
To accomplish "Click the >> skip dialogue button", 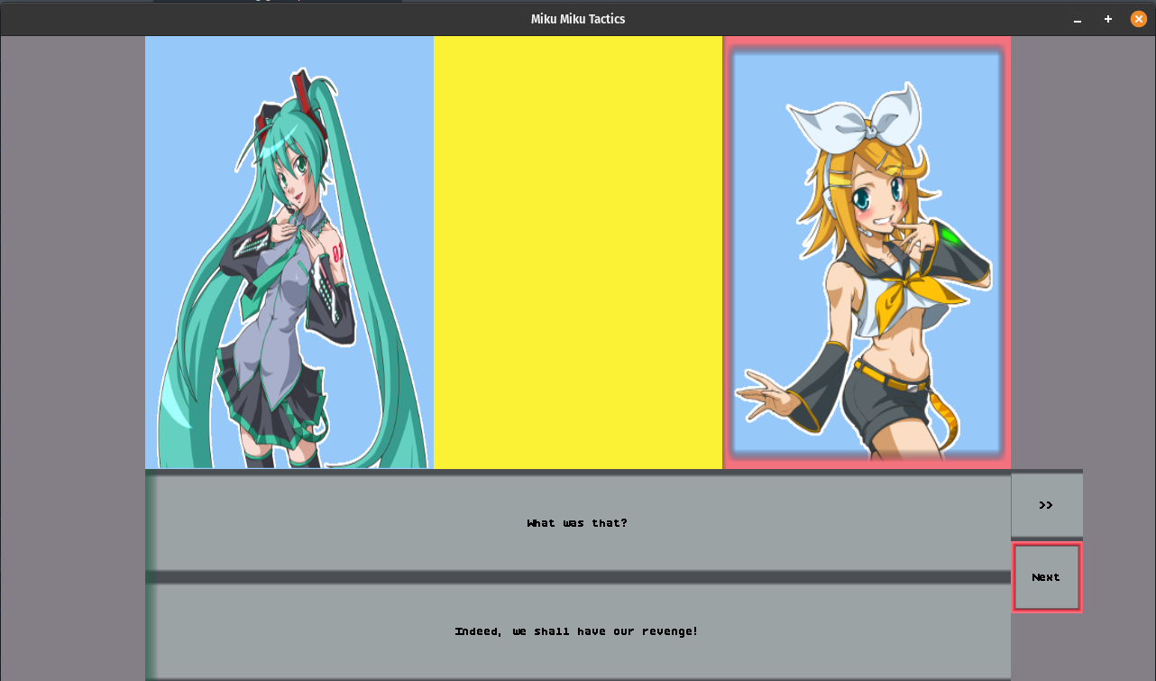I will [1046, 505].
